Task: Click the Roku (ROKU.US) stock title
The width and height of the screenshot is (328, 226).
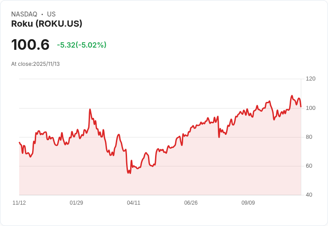Action: [x=47, y=24]
